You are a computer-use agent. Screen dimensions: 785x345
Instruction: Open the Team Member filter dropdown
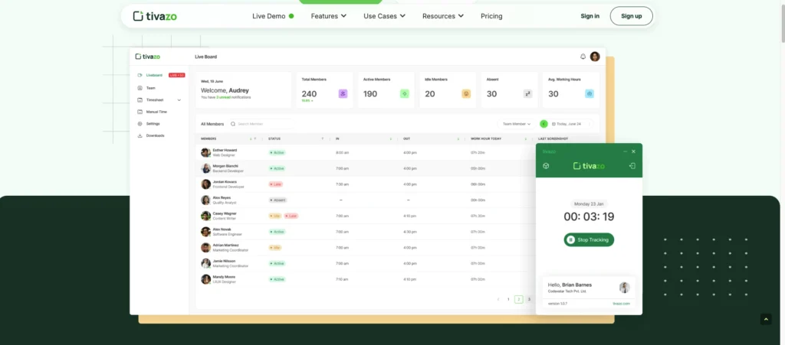pyautogui.click(x=516, y=123)
